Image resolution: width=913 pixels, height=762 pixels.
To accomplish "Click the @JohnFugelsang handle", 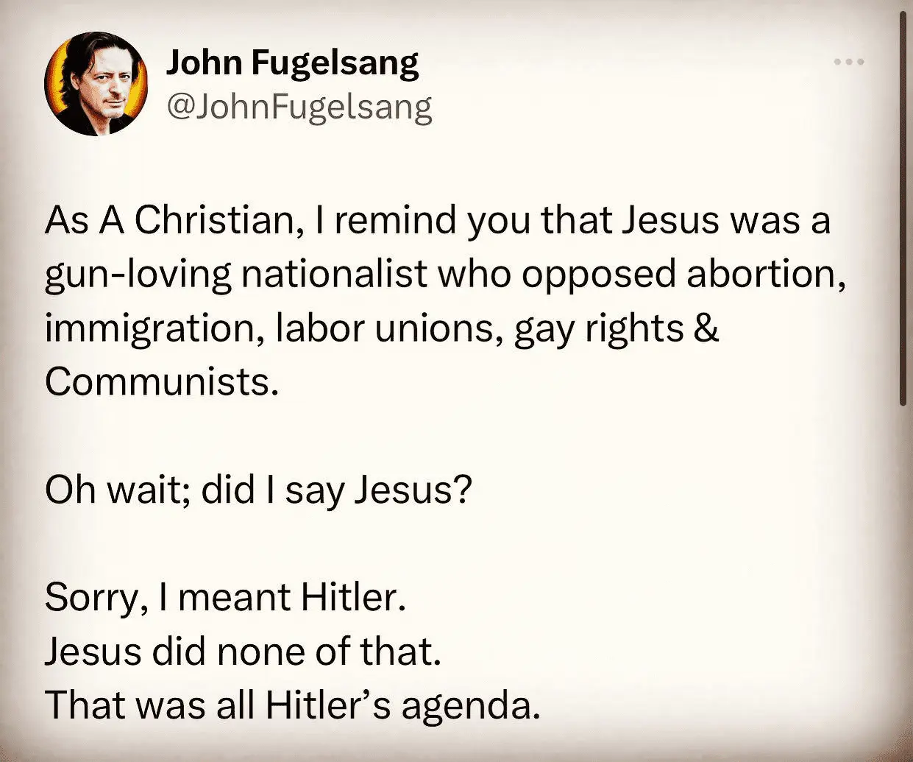I will [x=299, y=107].
